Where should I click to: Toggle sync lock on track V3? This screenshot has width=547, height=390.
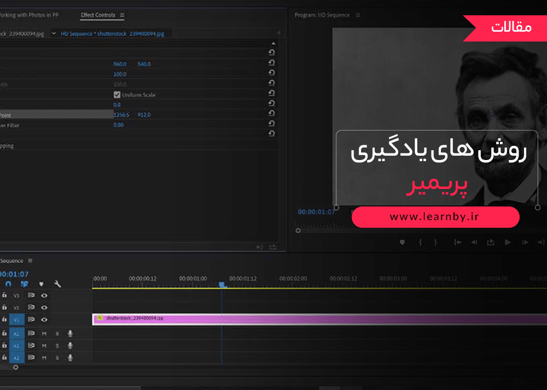pos(31,296)
